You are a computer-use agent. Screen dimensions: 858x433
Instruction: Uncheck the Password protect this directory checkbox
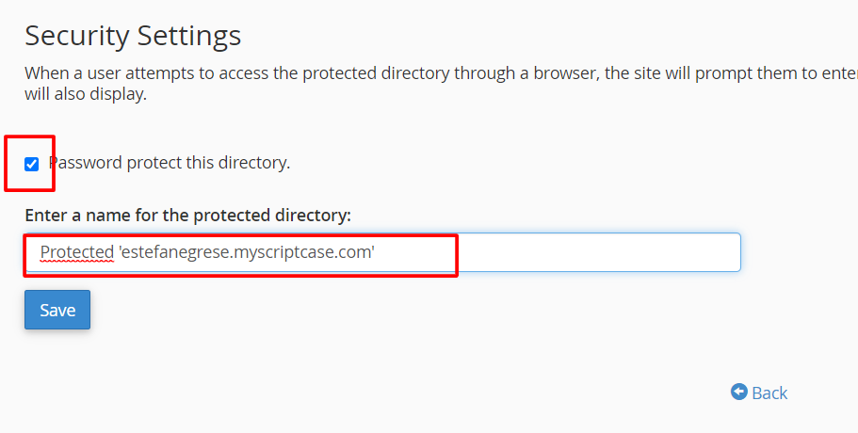(x=32, y=164)
